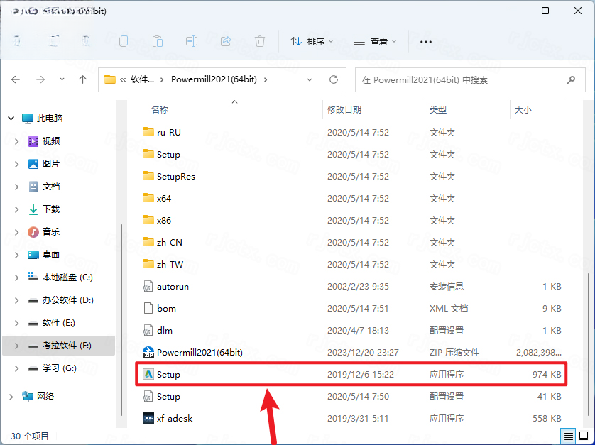Viewport: 595px width, 445px height.
Task: Select the xf-adesk application
Action: 175,419
